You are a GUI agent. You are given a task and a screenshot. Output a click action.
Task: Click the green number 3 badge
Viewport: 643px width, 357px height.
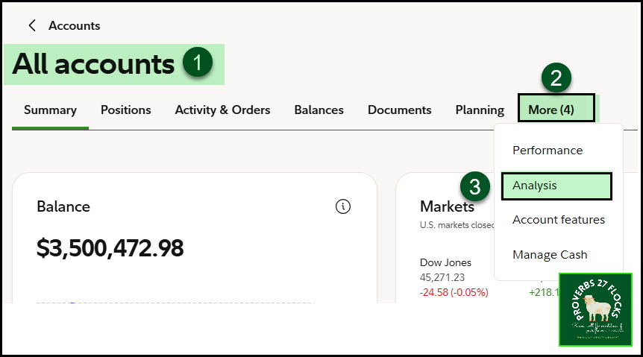pos(475,186)
